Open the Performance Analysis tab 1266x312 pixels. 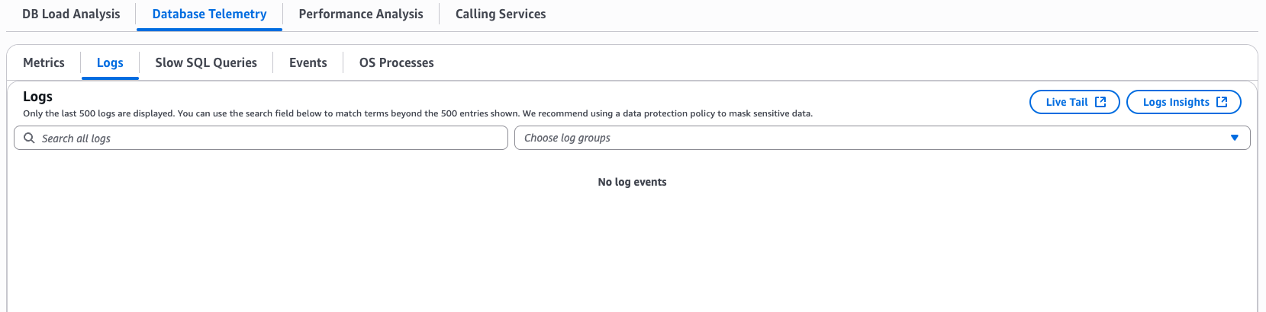(x=360, y=14)
